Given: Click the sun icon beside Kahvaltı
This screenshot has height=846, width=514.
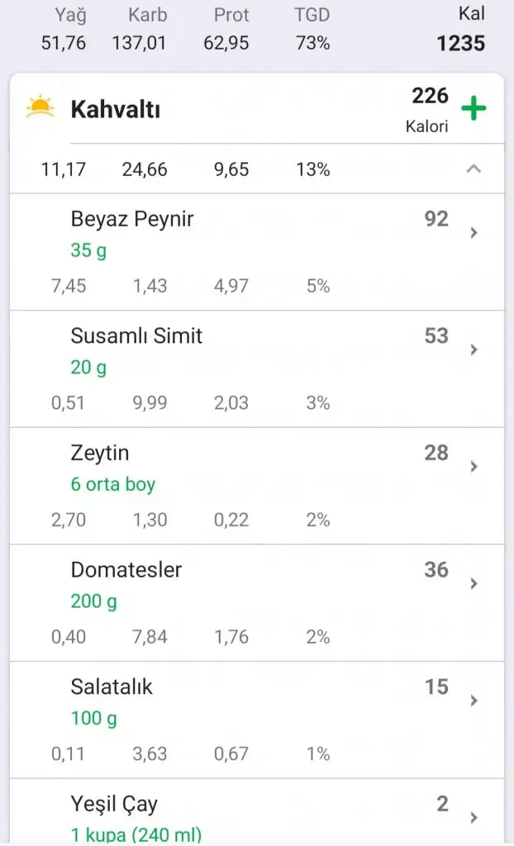Looking at the screenshot, I should (40, 107).
